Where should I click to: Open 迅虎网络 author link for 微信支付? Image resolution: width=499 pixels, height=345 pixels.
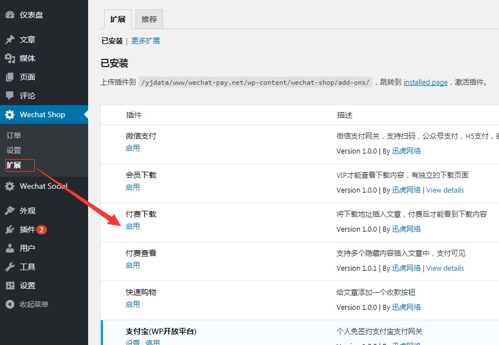click(406, 151)
